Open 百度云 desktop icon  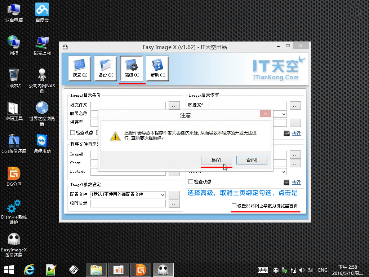click(x=42, y=13)
